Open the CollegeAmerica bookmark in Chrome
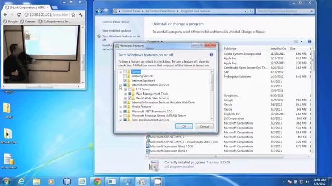This screenshot has width=332, height=186. (x=54, y=21)
